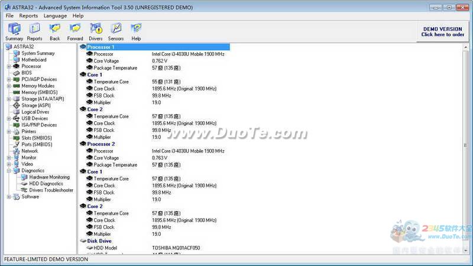Expand the Monitor tree node
The height and width of the screenshot is (266, 473).
9,157
